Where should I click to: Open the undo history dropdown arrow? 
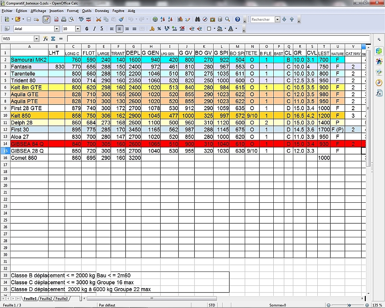136,19
